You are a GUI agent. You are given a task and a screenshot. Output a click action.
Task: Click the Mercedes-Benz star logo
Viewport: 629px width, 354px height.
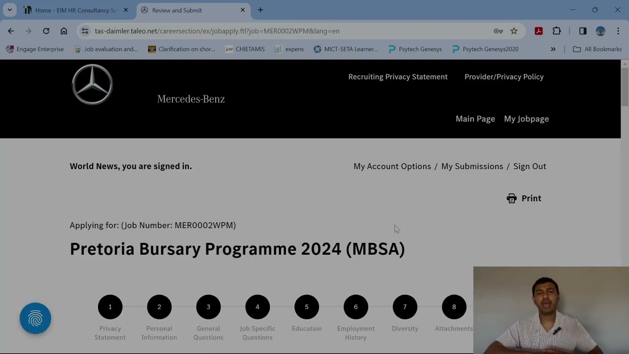pyautogui.click(x=92, y=84)
